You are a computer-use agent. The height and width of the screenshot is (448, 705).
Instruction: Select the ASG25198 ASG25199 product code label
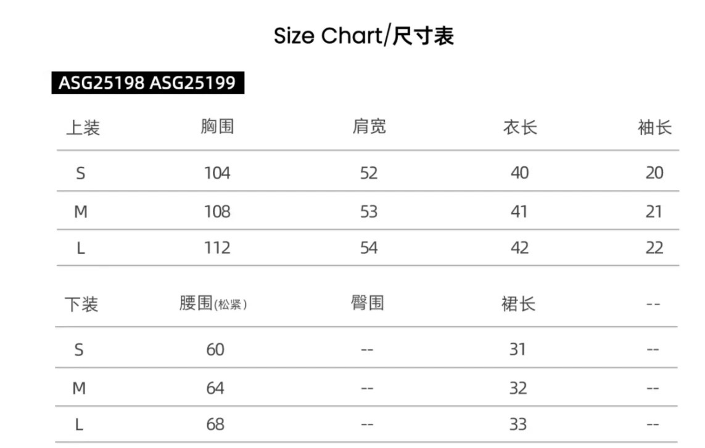tap(148, 83)
